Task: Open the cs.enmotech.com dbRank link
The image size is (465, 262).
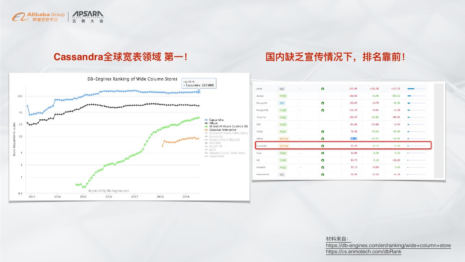Action: click(364, 251)
